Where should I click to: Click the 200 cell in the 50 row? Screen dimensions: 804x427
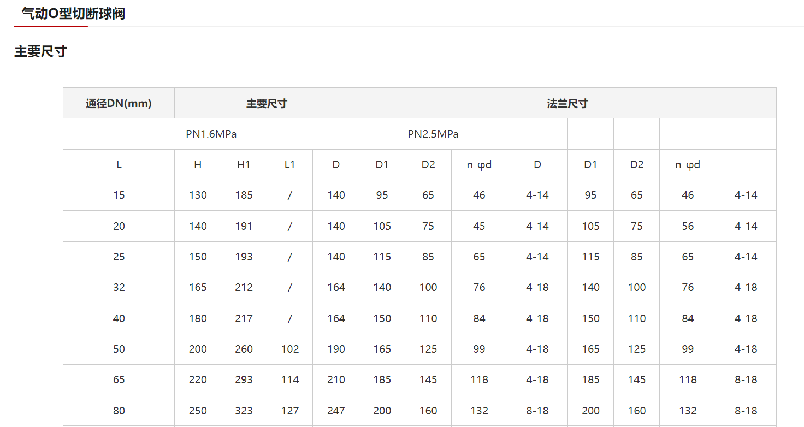click(x=198, y=349)
